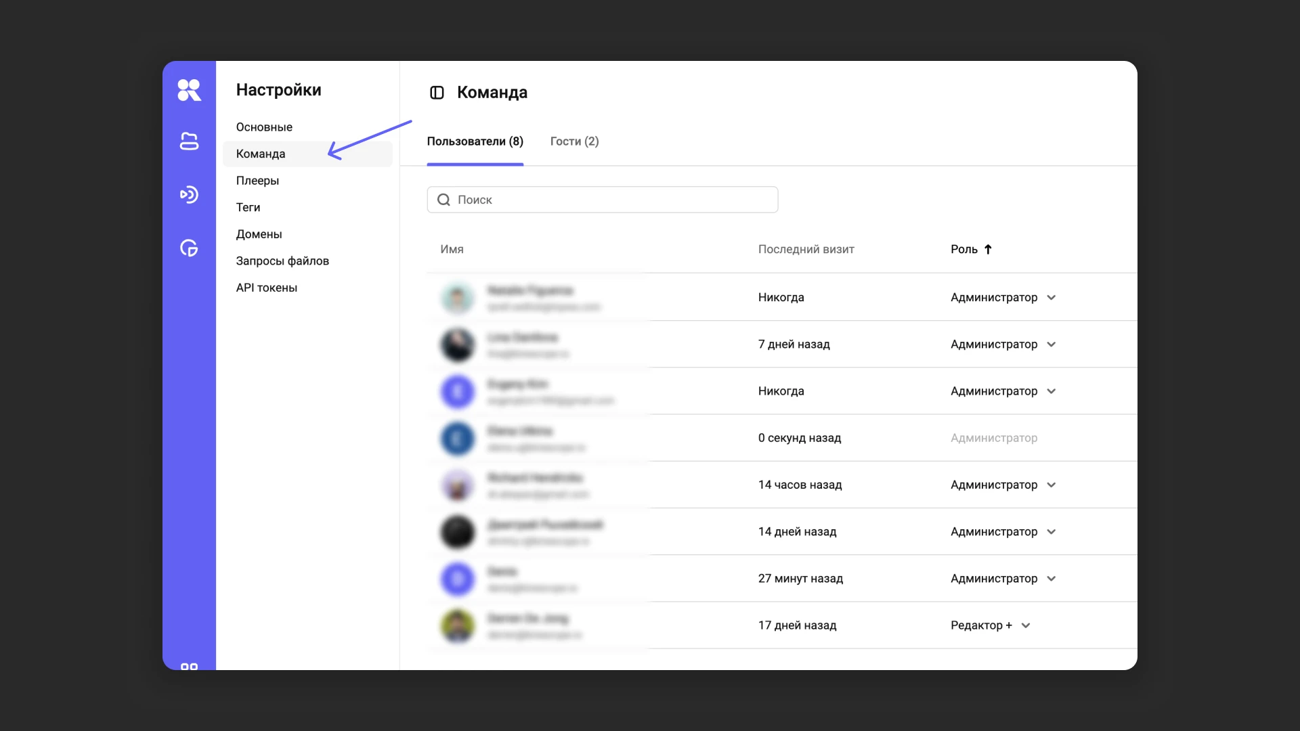
Task: Sort the table by Имя column
Action: click(452, 249)
